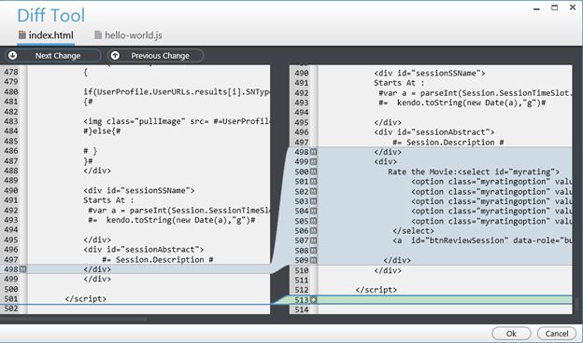Click change marker on right line 505
The height and width of the screenshot is (343, 583).
pos(313,221)
